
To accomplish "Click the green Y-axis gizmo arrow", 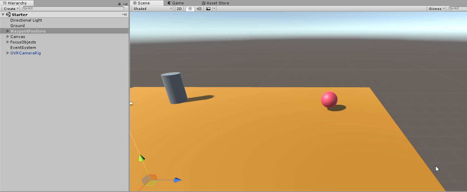I will [x=141, y=157].
